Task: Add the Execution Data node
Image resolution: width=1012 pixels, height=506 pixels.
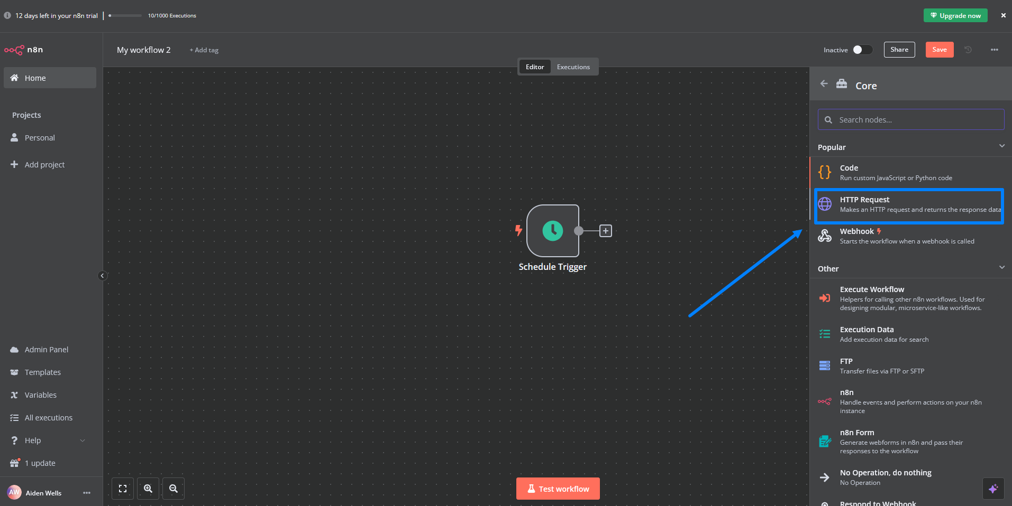Action: [911, 334]
